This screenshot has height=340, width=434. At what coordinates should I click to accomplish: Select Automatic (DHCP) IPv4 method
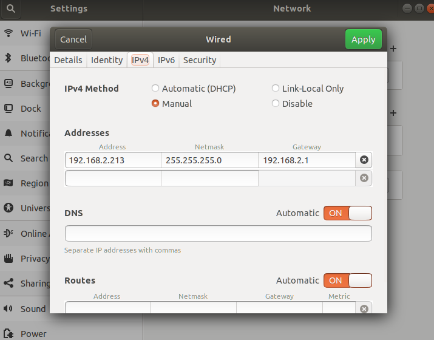pos(194,89)
